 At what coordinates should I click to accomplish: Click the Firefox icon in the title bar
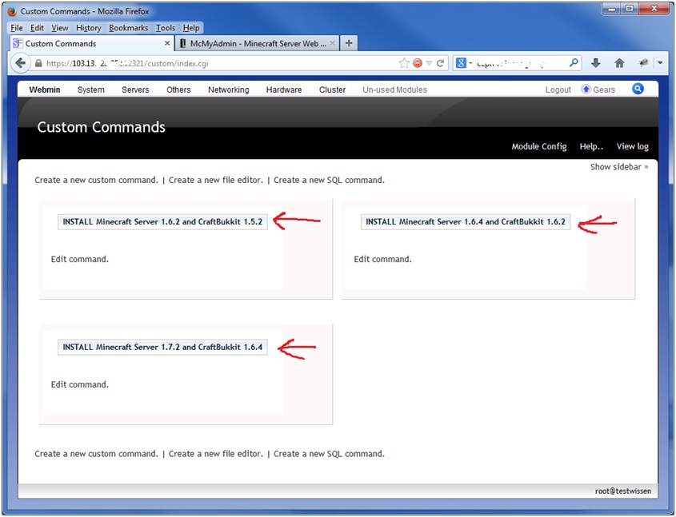[x=13, y=11]
